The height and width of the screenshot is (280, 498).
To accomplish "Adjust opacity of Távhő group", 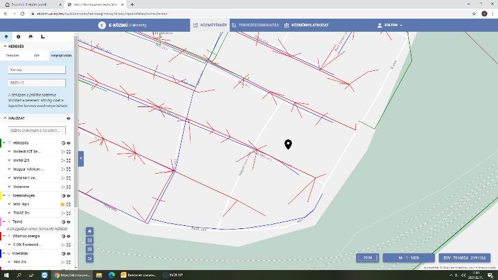I will [x=63, y=222].
